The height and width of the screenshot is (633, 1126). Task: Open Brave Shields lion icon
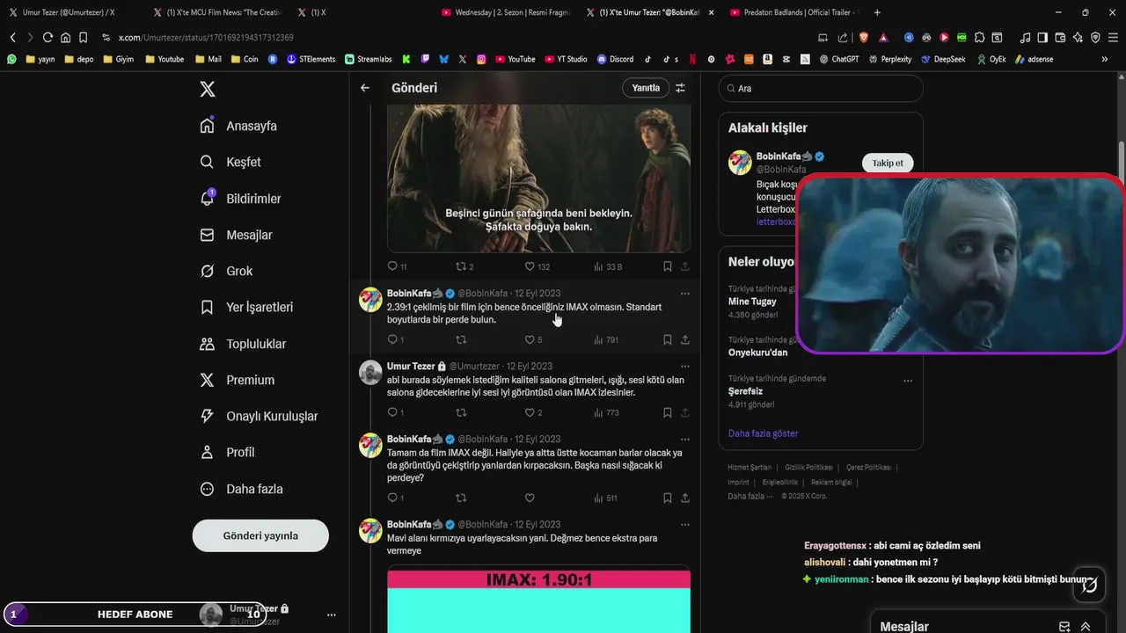coord(863,38)
